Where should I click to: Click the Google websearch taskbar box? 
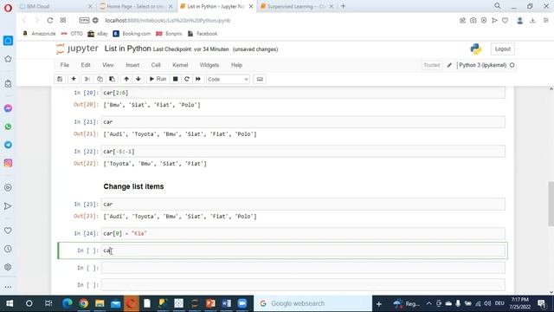(313, 303)
